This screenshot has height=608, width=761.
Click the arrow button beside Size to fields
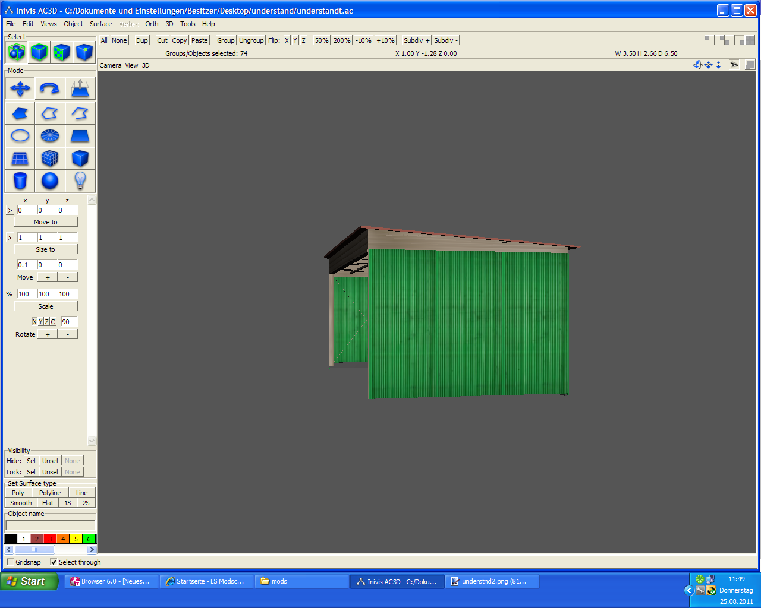[x=10, y=237]
